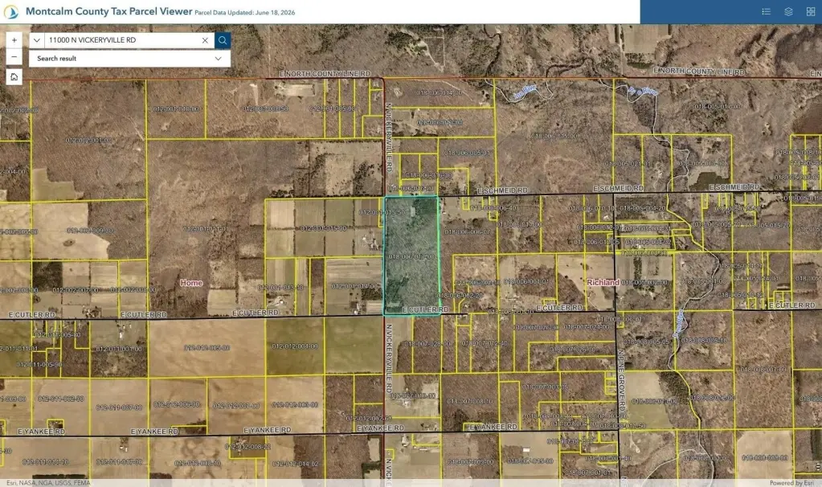Screen dimensions: 822x487
Task: Open the Search result bar
Action: coord(129,58)
